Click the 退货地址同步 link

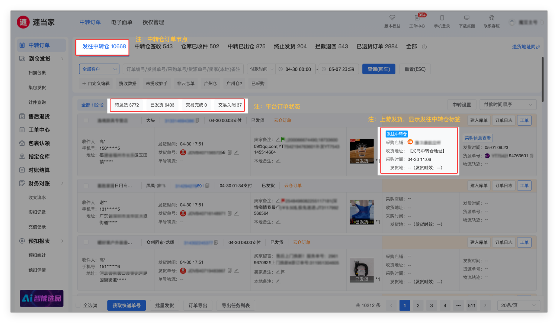[x=526, y=47]
